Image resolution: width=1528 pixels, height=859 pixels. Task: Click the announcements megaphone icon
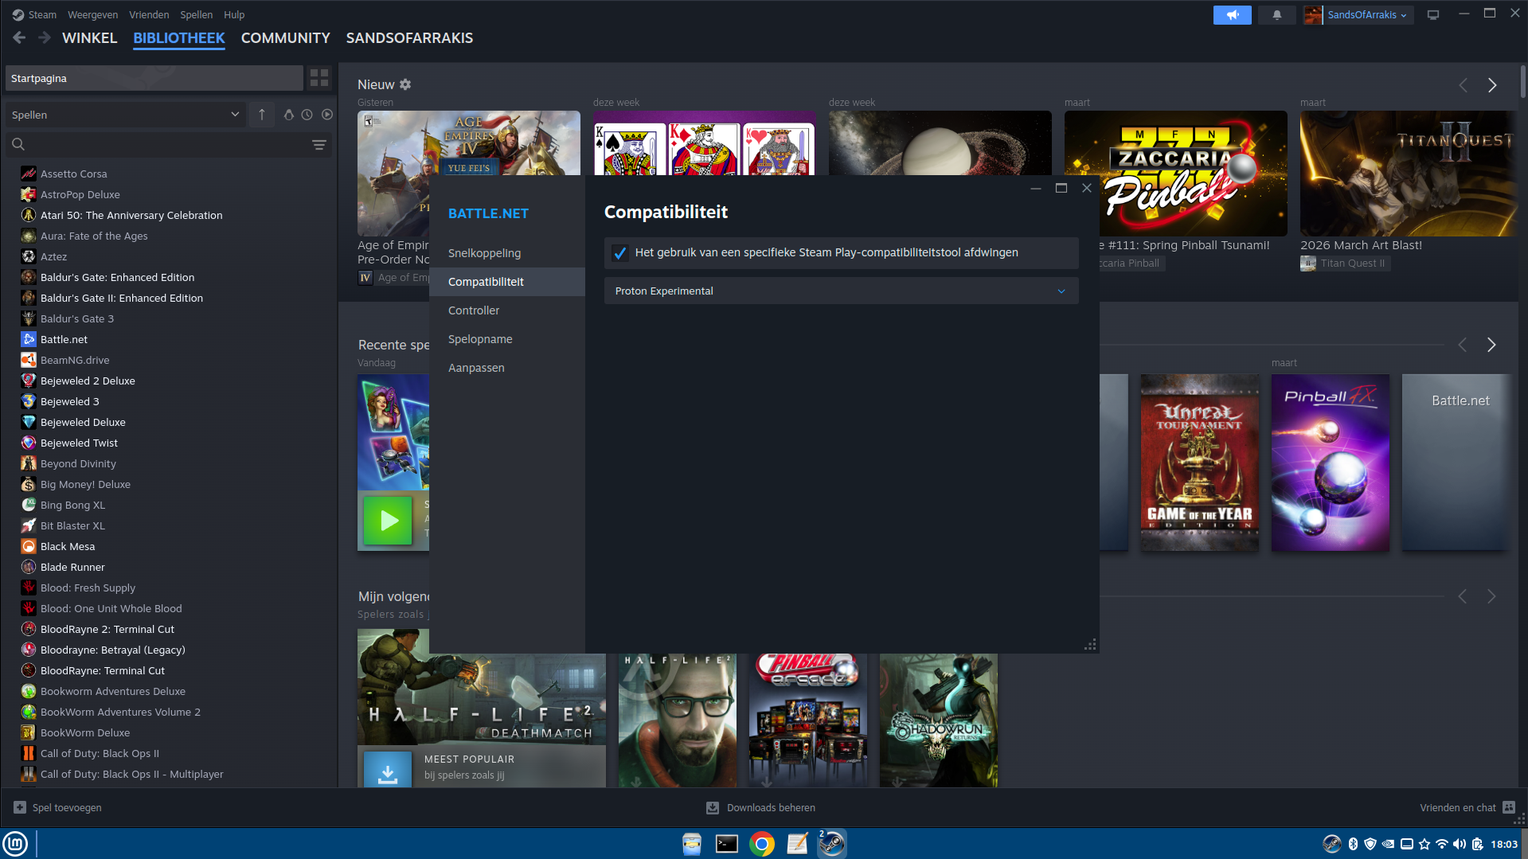[x=1232, y=15]
